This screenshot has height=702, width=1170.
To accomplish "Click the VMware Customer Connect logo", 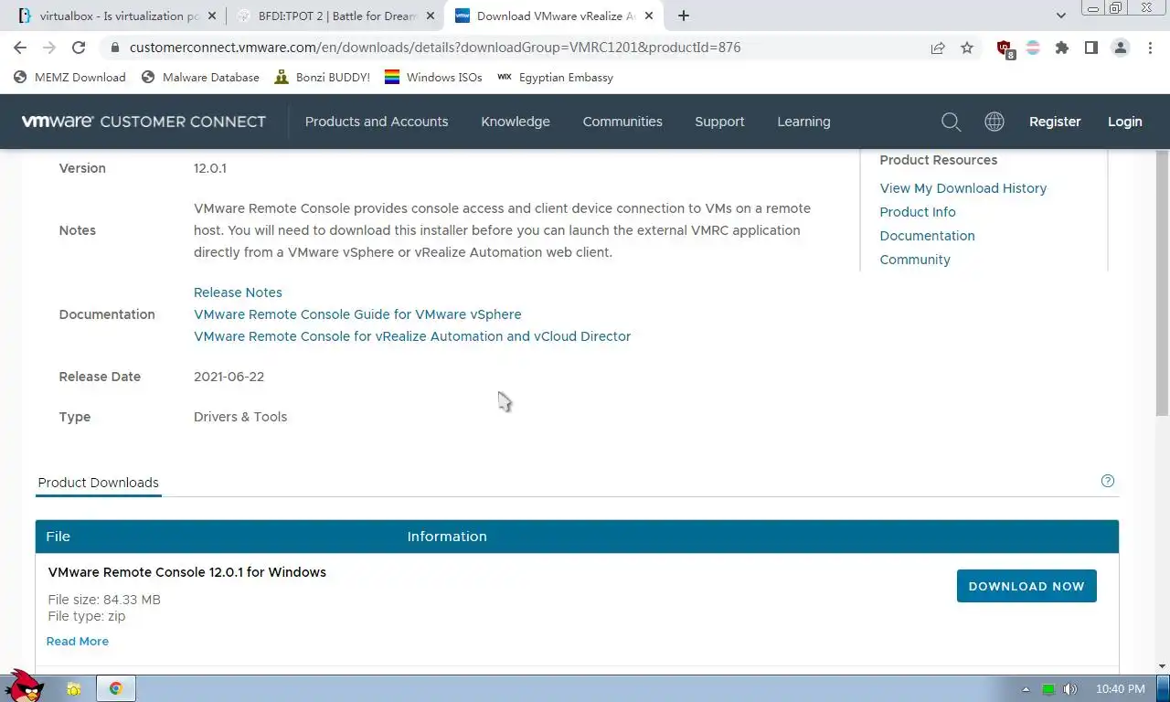I will (144, 122).
